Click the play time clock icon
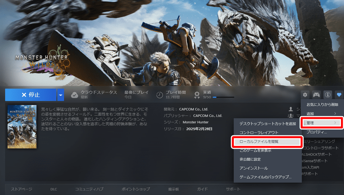 click(160, 95)
